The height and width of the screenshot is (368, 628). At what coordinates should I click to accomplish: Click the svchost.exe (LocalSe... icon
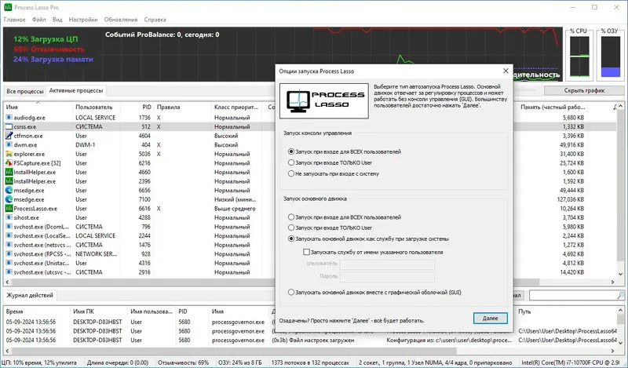[x=9, y=236]
